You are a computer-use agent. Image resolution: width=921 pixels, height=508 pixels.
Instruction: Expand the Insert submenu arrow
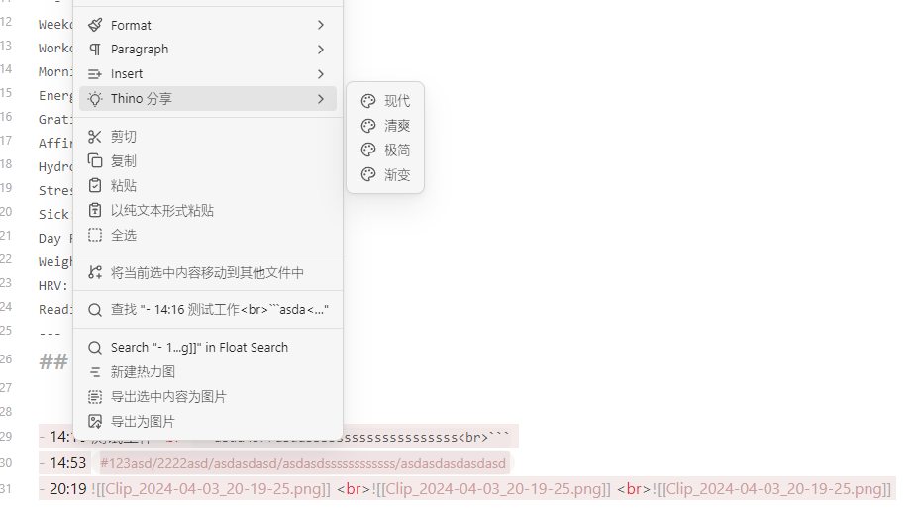pos(321,74)
